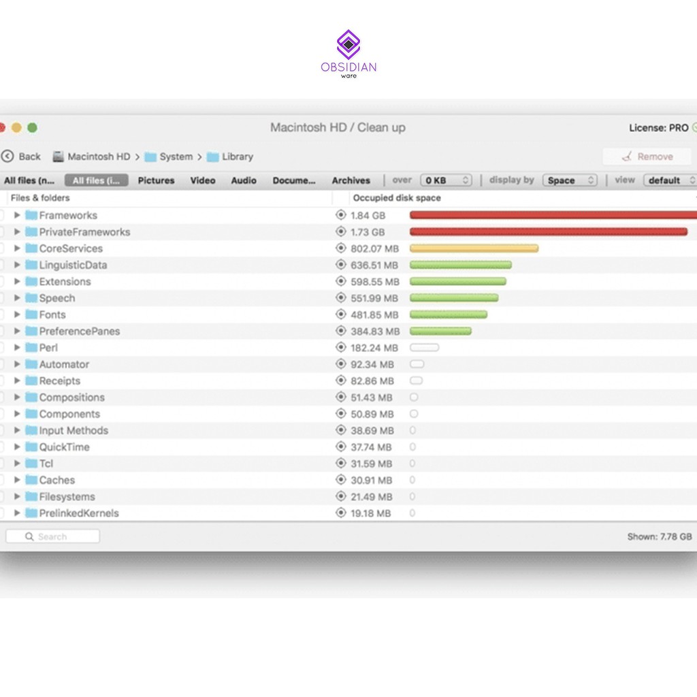The image size is (697, 697).
Task: Click the Macintosh HD drive icon in breadcrumb
Action: click(59, 157)
